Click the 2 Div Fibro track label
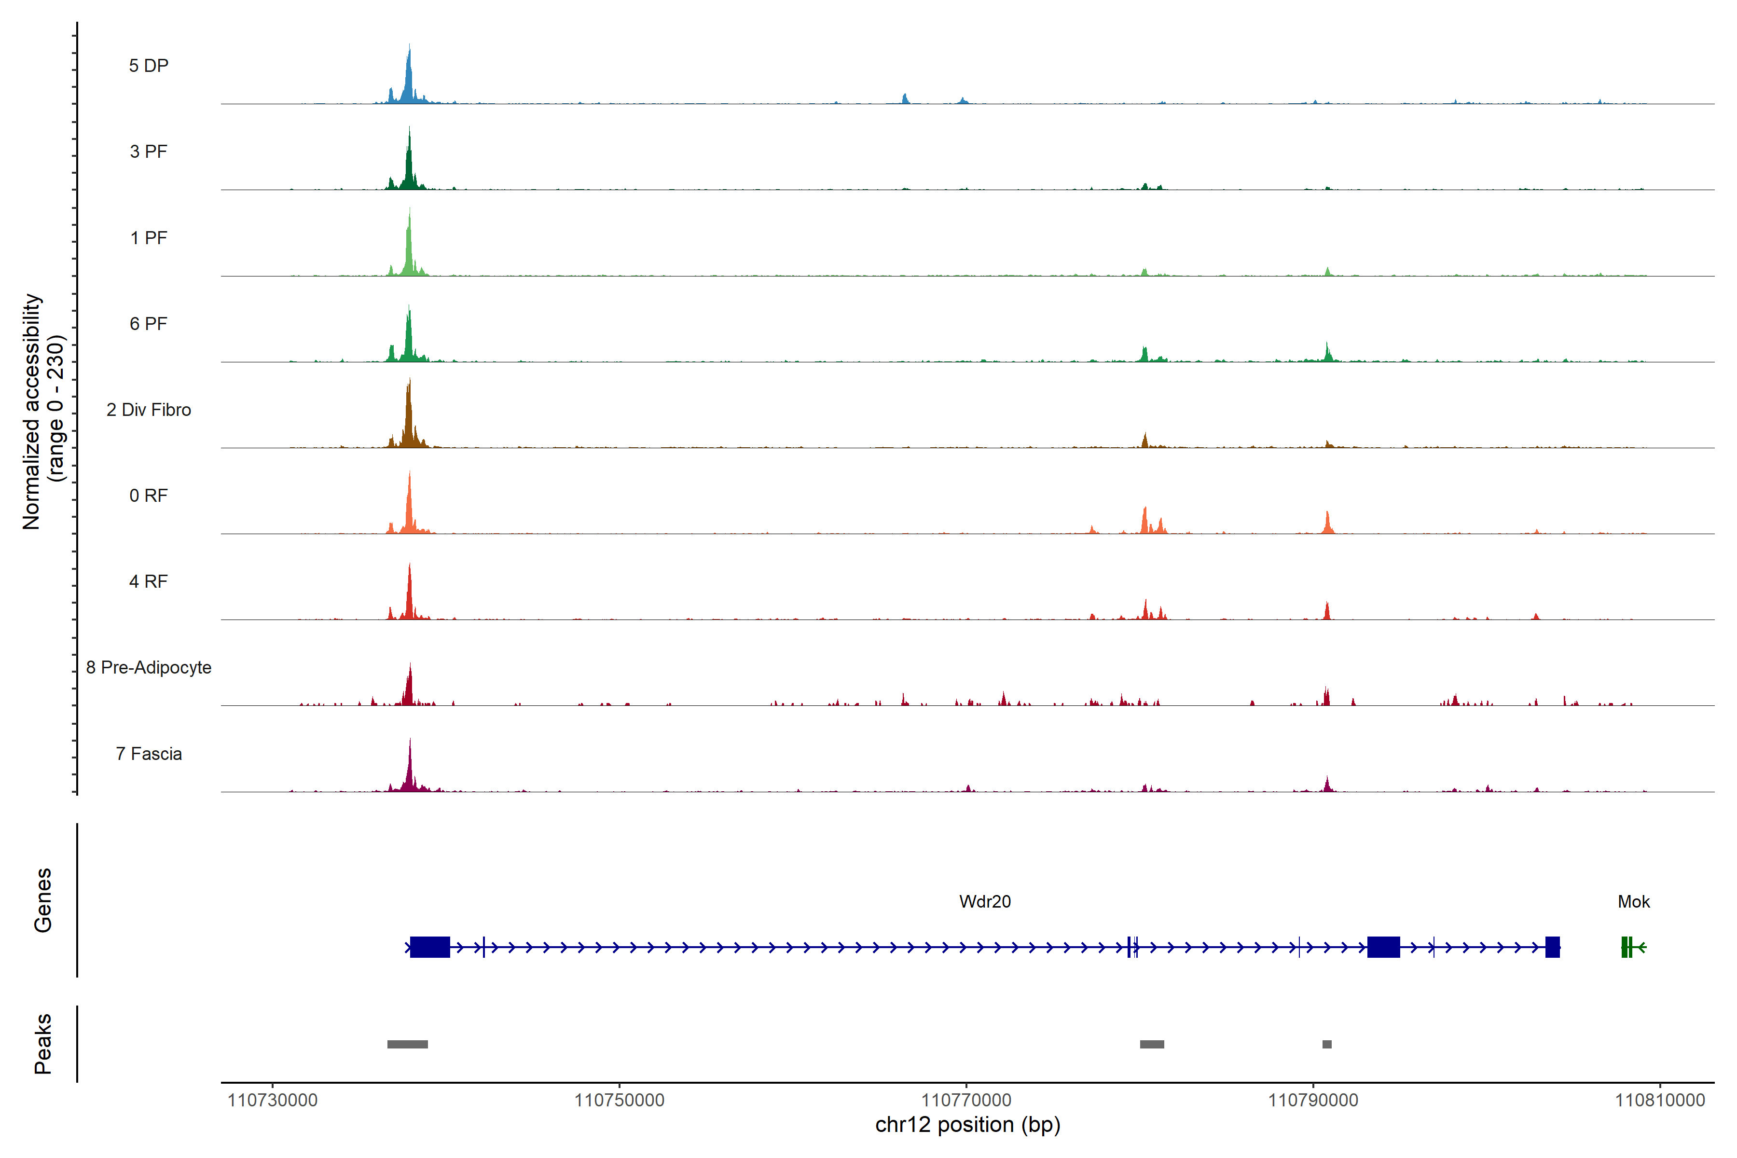 click(x=149, y=410)
